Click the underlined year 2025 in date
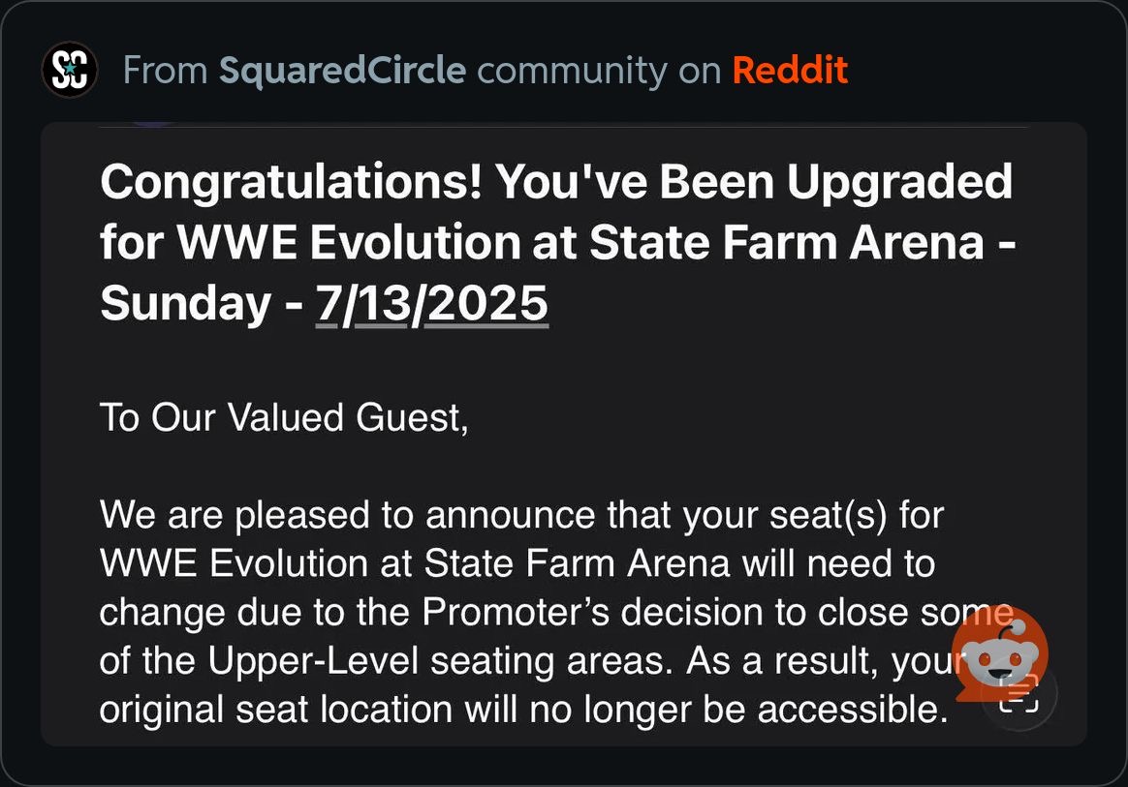 click(x=486, y=303)
